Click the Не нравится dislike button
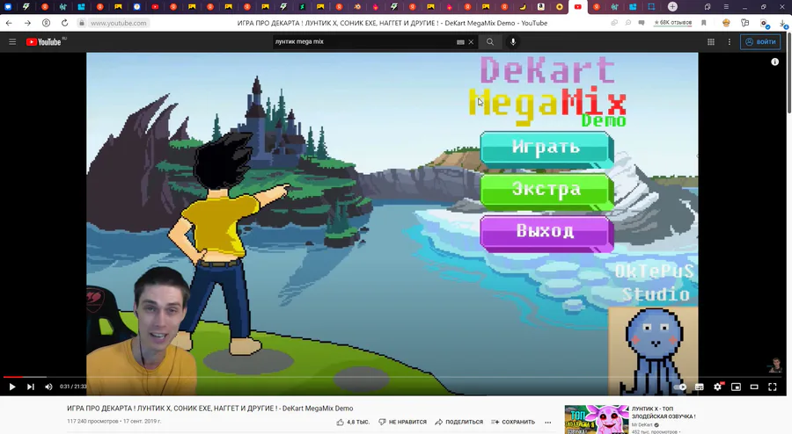792x434 pixels. point(402,422)
